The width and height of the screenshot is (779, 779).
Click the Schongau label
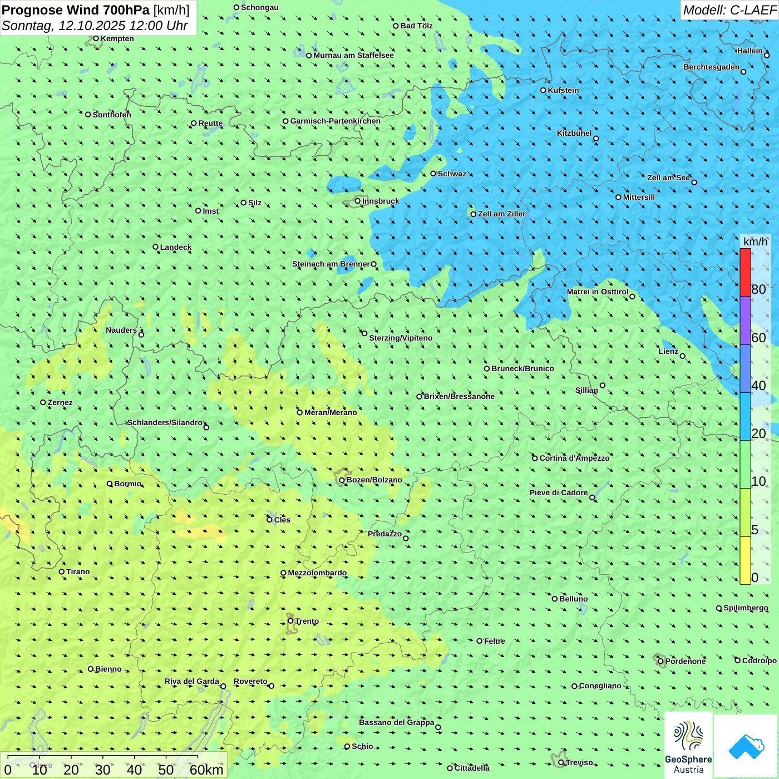pos(260,7)
